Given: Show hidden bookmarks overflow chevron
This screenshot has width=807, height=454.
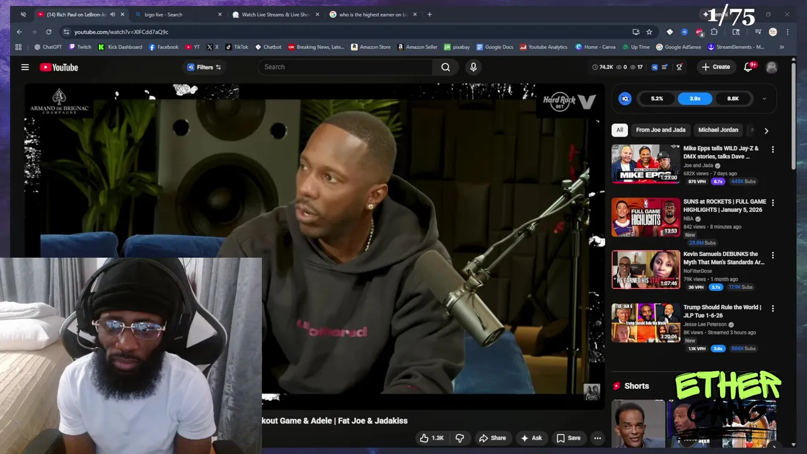Looking at the screenshot, I should [782, 47].
